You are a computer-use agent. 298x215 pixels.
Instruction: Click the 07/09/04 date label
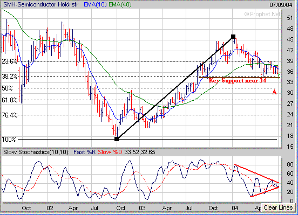coord(281,4)
